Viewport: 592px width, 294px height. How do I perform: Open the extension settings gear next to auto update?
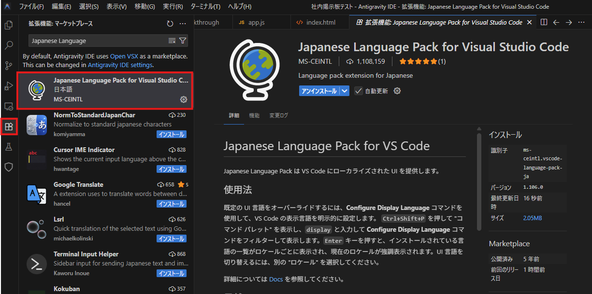(x=397, y=91)
